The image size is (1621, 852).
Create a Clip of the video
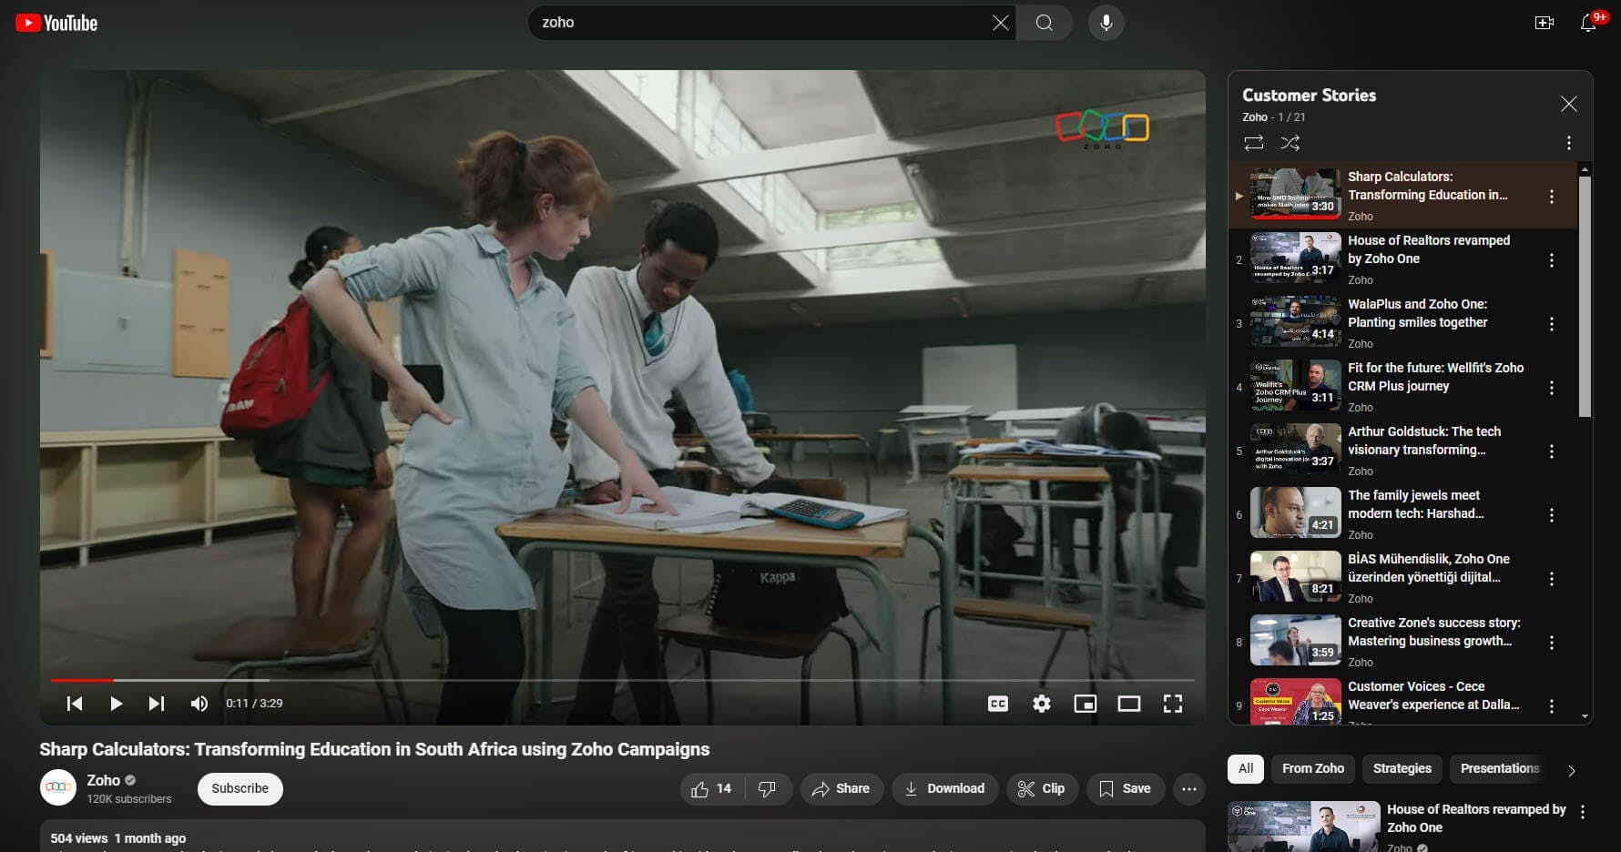click(1043, 789)
